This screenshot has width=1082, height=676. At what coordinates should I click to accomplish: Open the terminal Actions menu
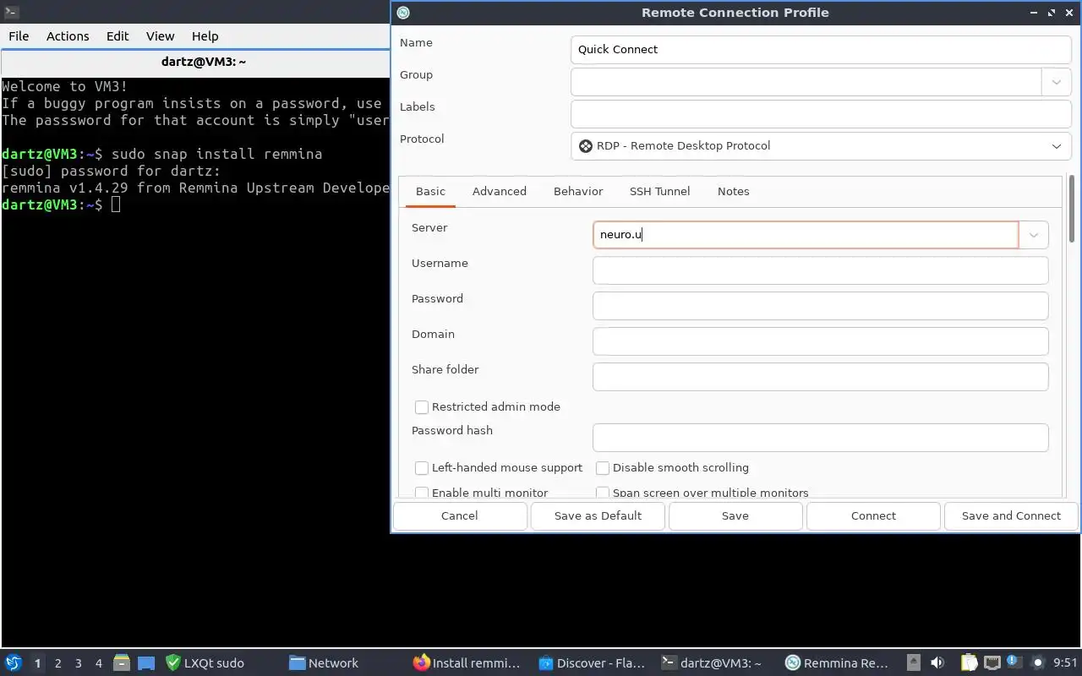[x=68, y=36]
